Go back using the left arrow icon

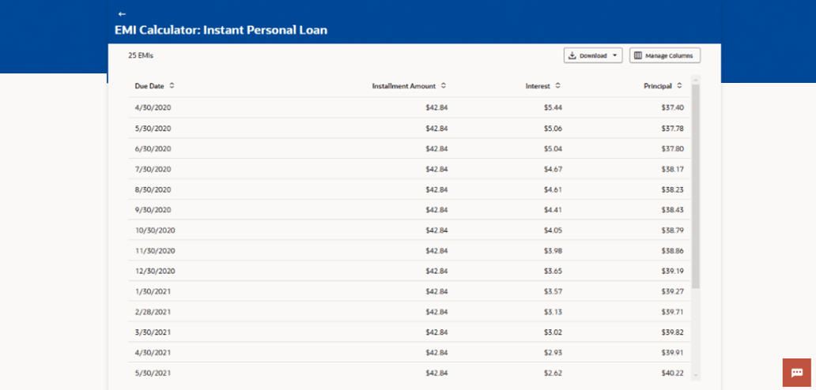tap(122, 14)
